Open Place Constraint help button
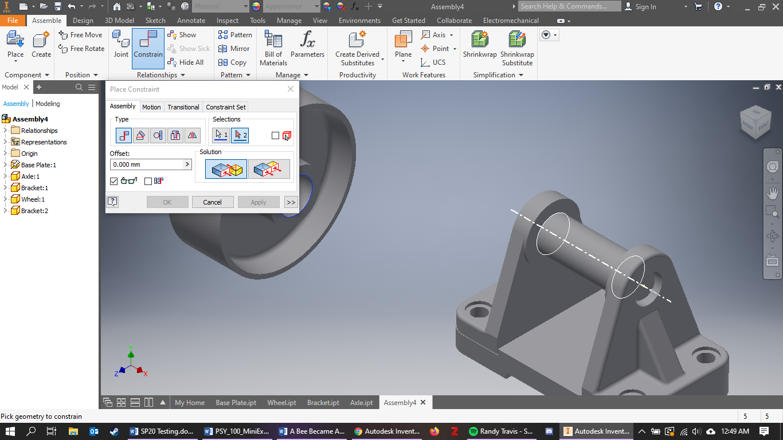Screen dimensions: 783x440 coord(113,202)
